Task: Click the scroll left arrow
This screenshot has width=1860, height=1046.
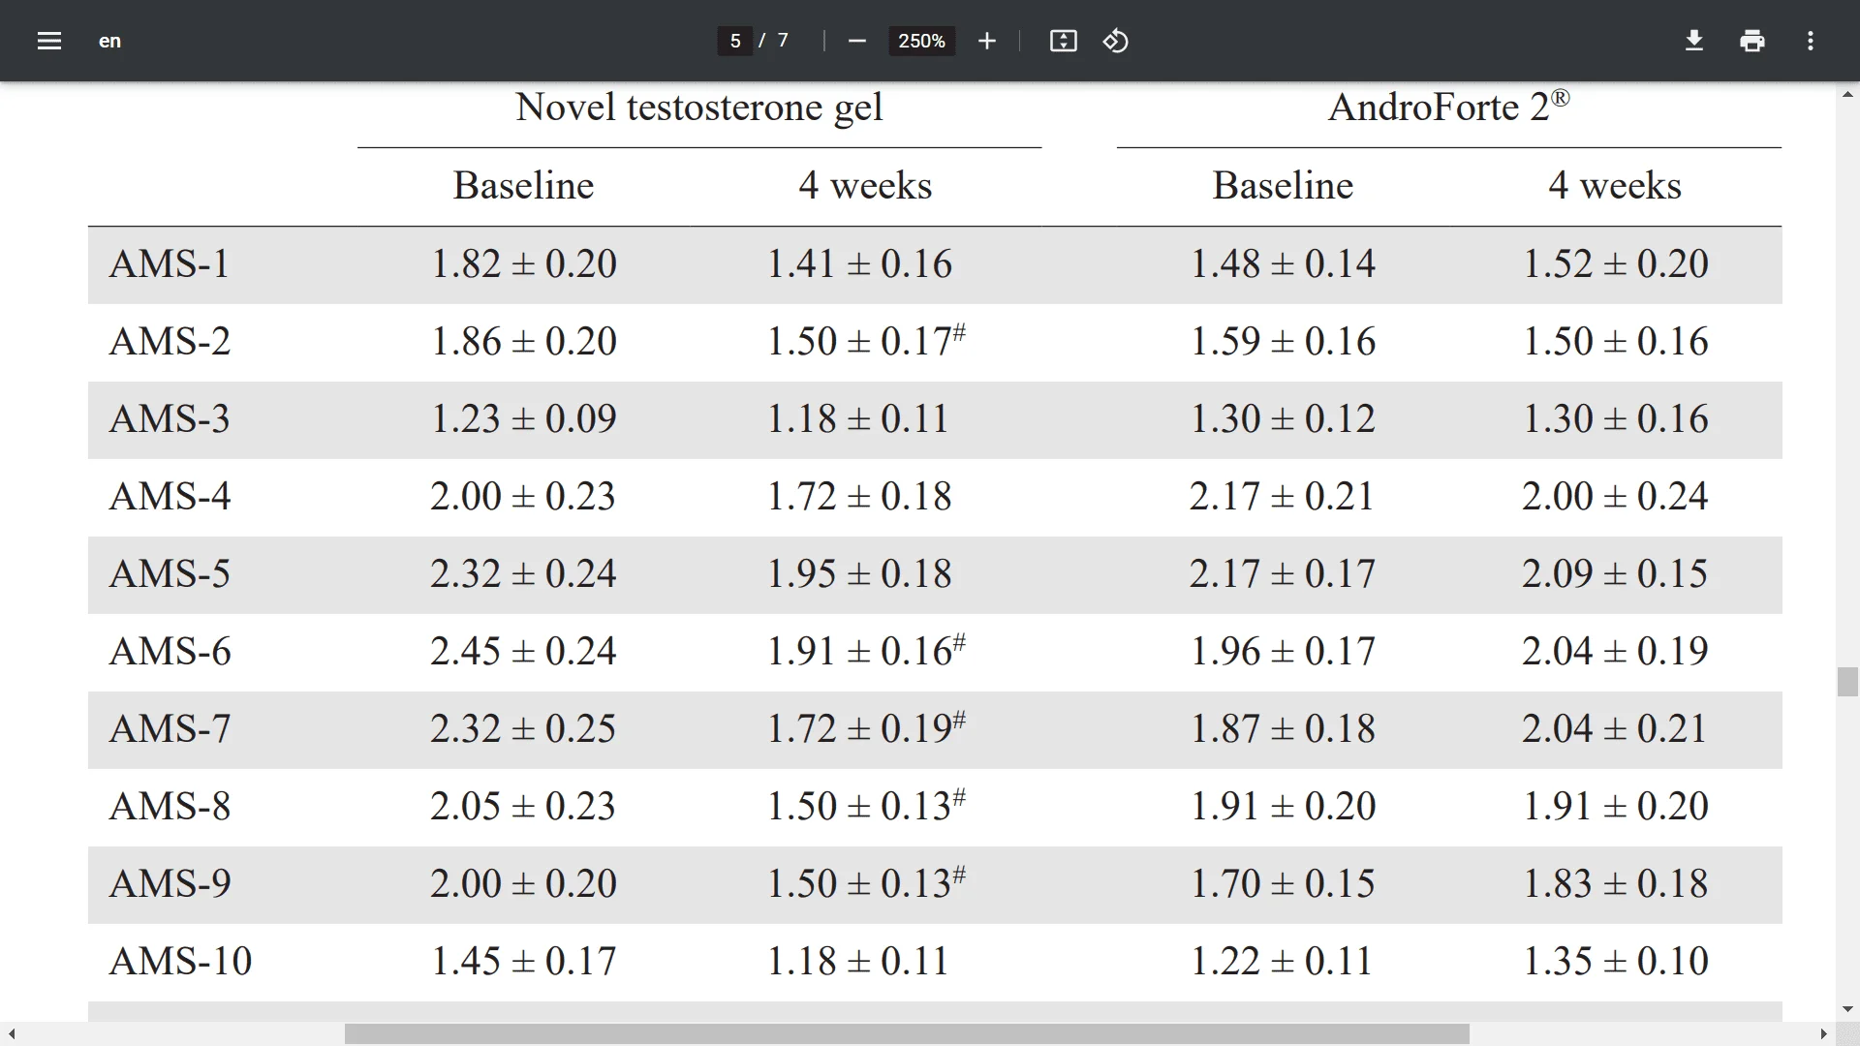Action: point(11,1034)
